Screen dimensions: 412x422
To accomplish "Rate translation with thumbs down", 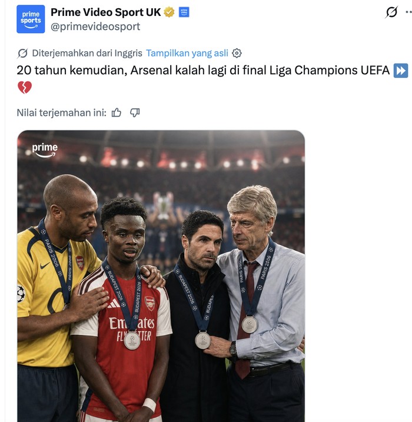I will pyautogui.click(x=135, y=112).
